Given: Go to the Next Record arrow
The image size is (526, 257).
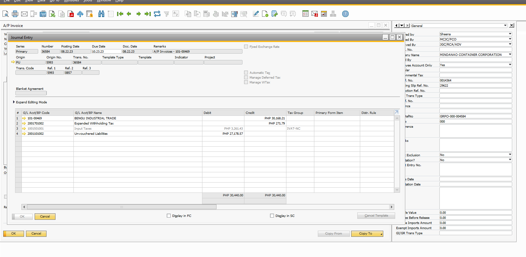Looking at the screenshot, I should [139, 14].
